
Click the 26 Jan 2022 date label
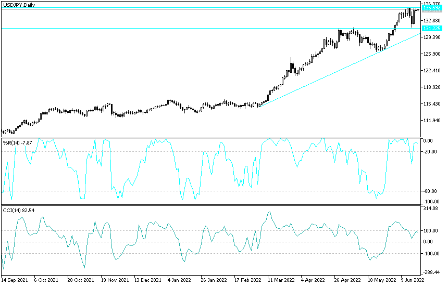tap(214, 280)
